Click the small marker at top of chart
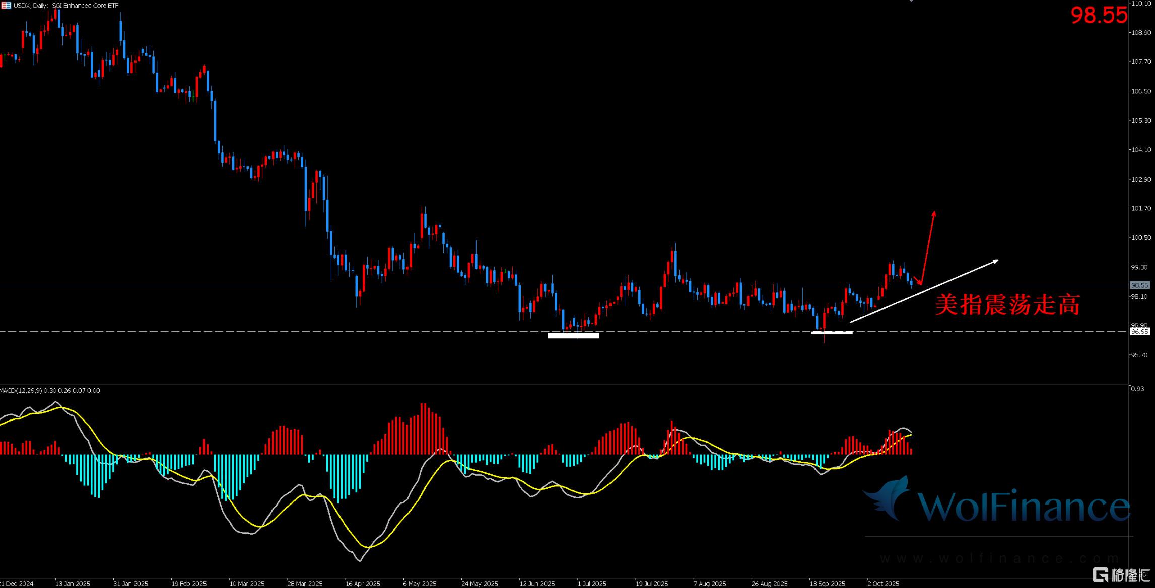This screenshot has height=588, width=1155. (x=911, y=1)
